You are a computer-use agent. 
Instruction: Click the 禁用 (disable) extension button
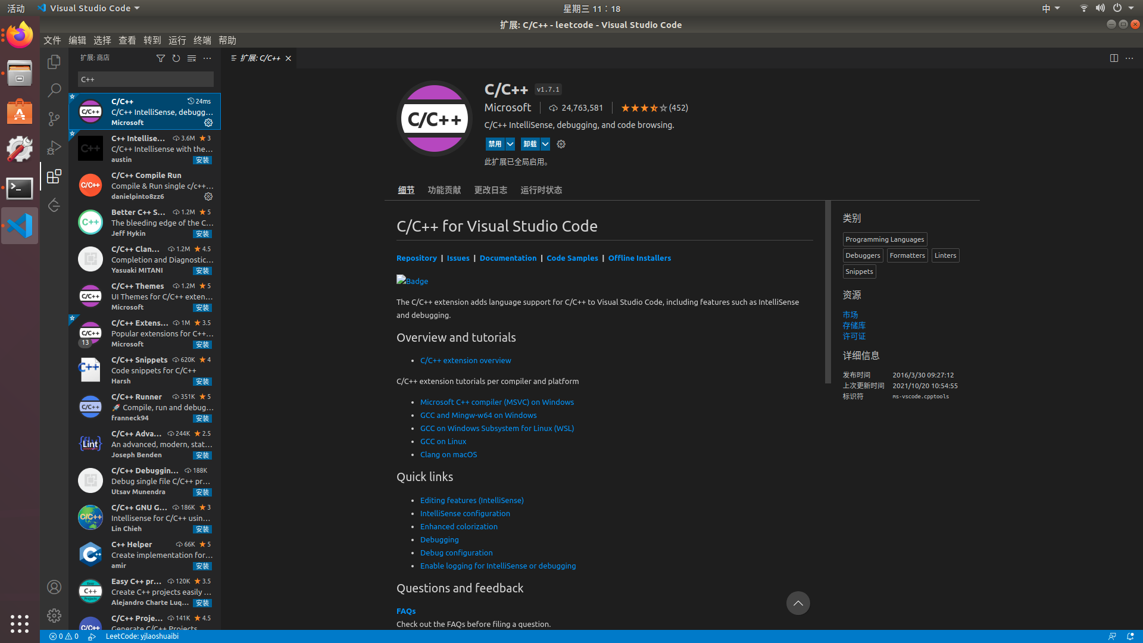495,144
